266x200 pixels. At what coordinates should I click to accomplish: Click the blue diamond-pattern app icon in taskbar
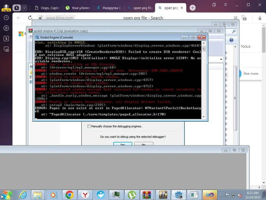(101, 195)
